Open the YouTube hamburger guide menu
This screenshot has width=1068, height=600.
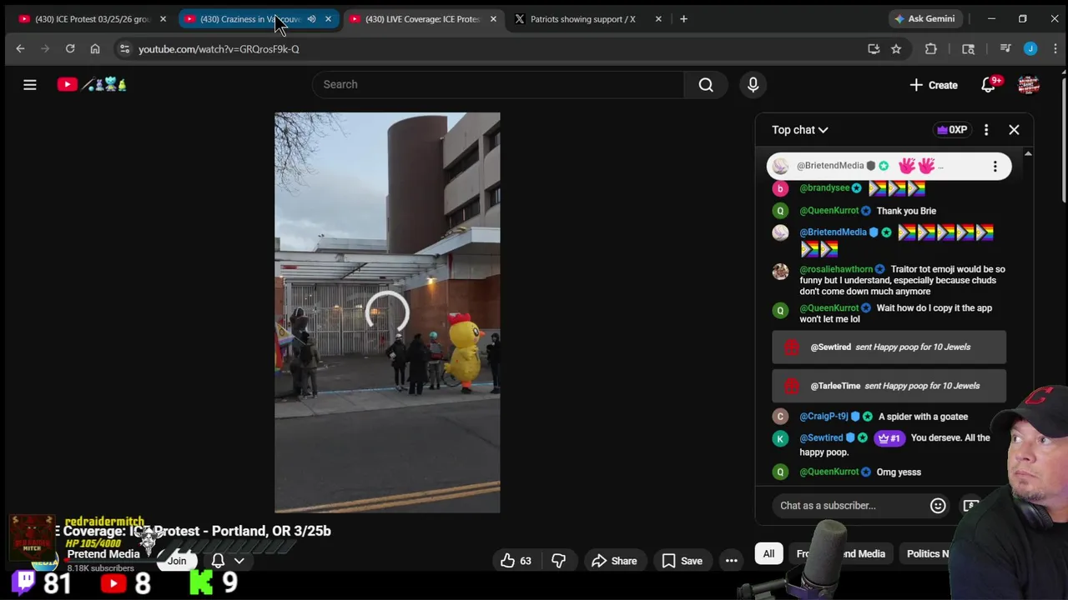(x=30, y=84)
